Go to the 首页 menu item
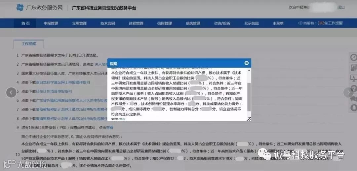357x171 pixels. [25, 23]
